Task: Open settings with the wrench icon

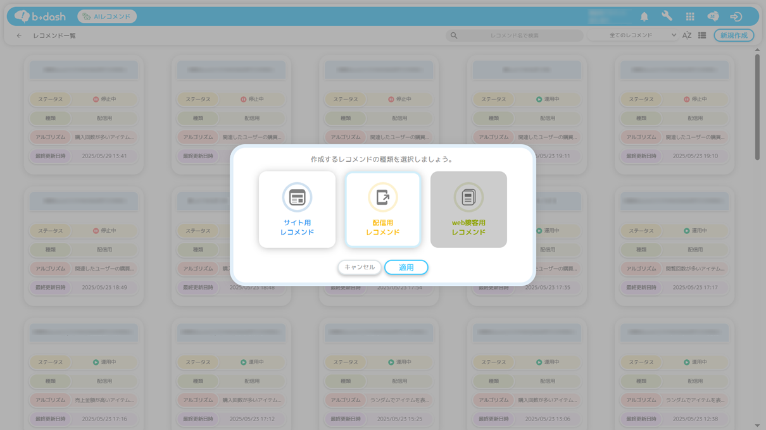Action: pos(667,16)
